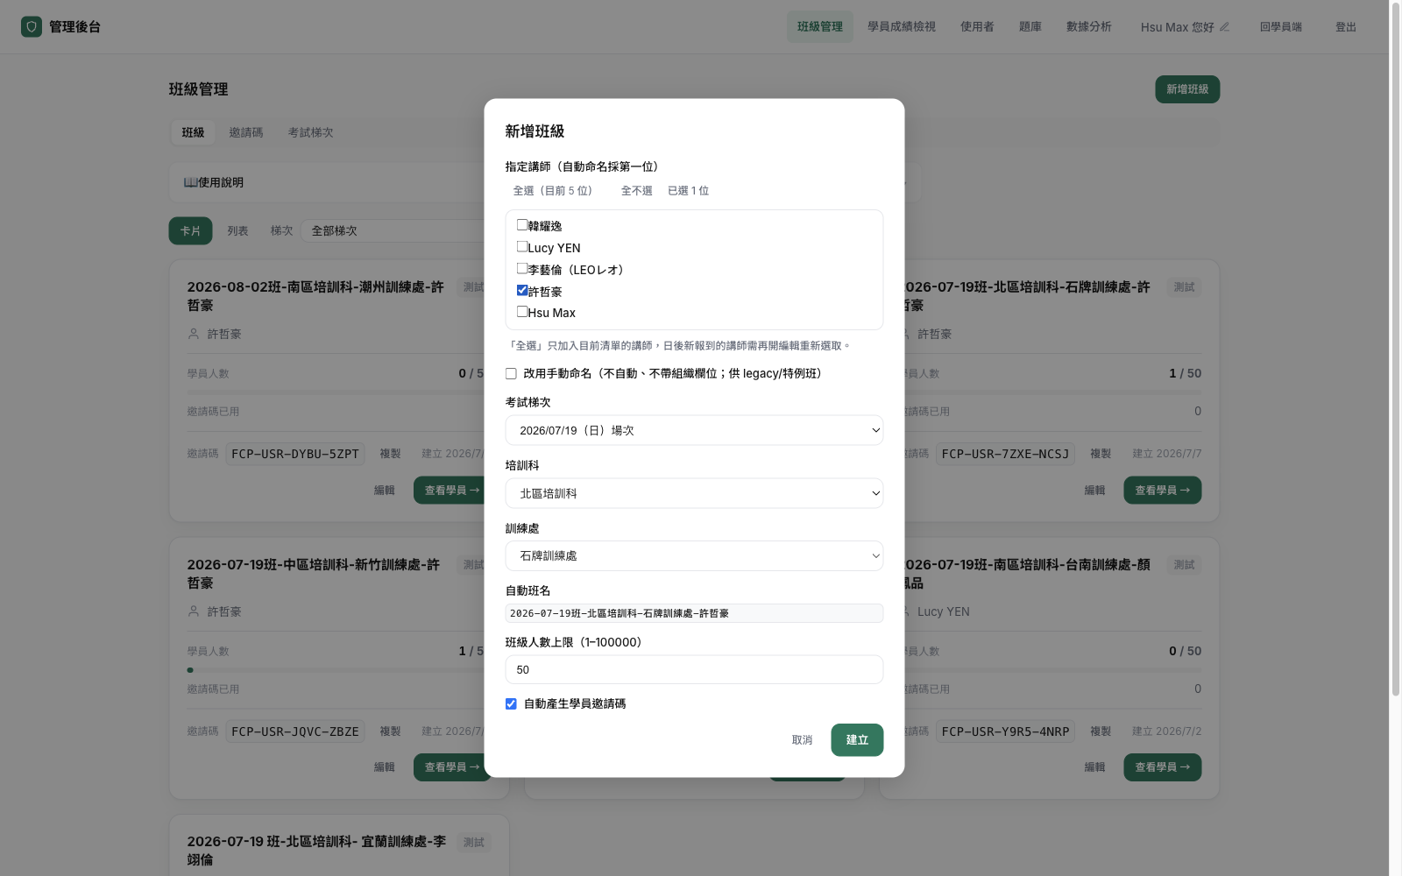
Task: Click 編輯 in the 石牌訓練處 card
Action: pyautogui.click(x=1094, y=491)
